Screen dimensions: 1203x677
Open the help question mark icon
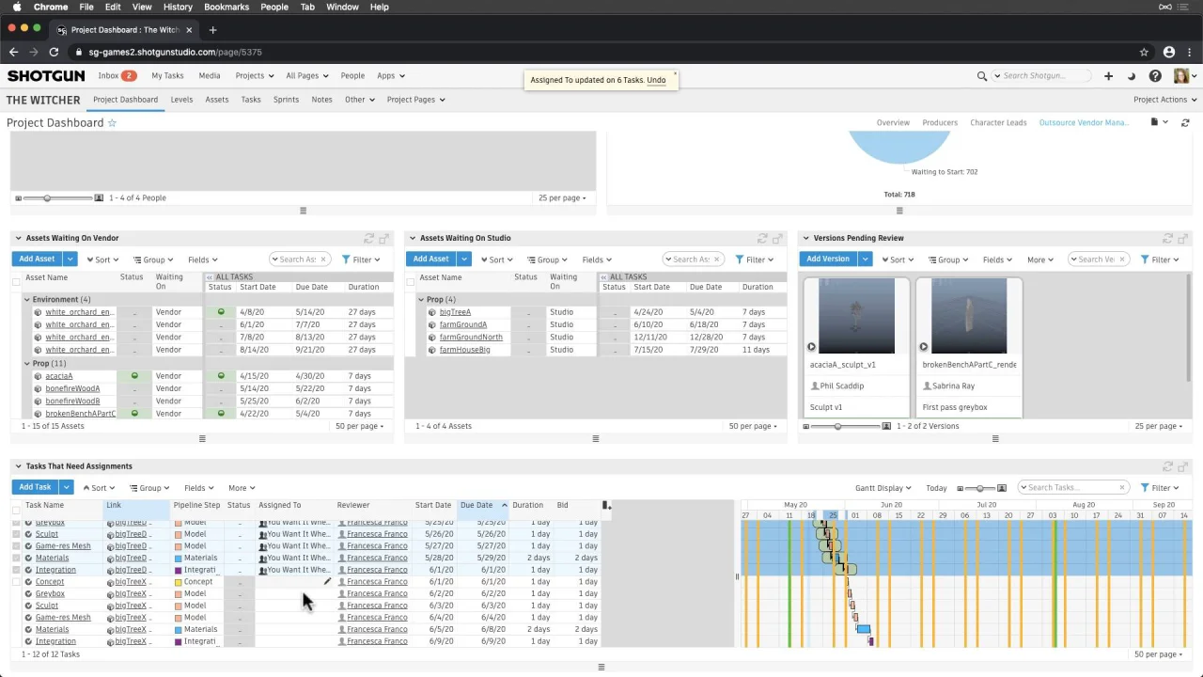(1155, 76)
